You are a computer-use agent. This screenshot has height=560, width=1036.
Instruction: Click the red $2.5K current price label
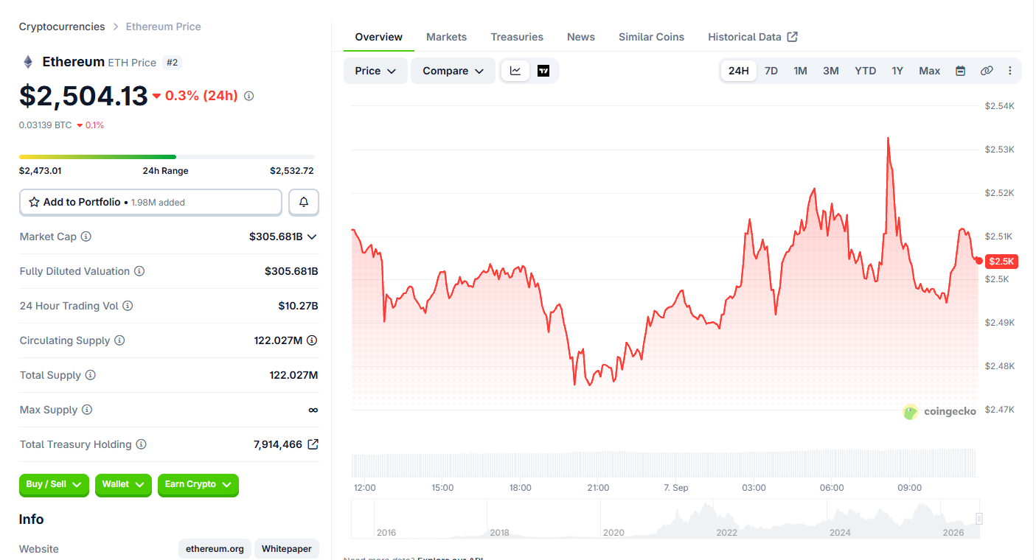(x=1002, y=261)
